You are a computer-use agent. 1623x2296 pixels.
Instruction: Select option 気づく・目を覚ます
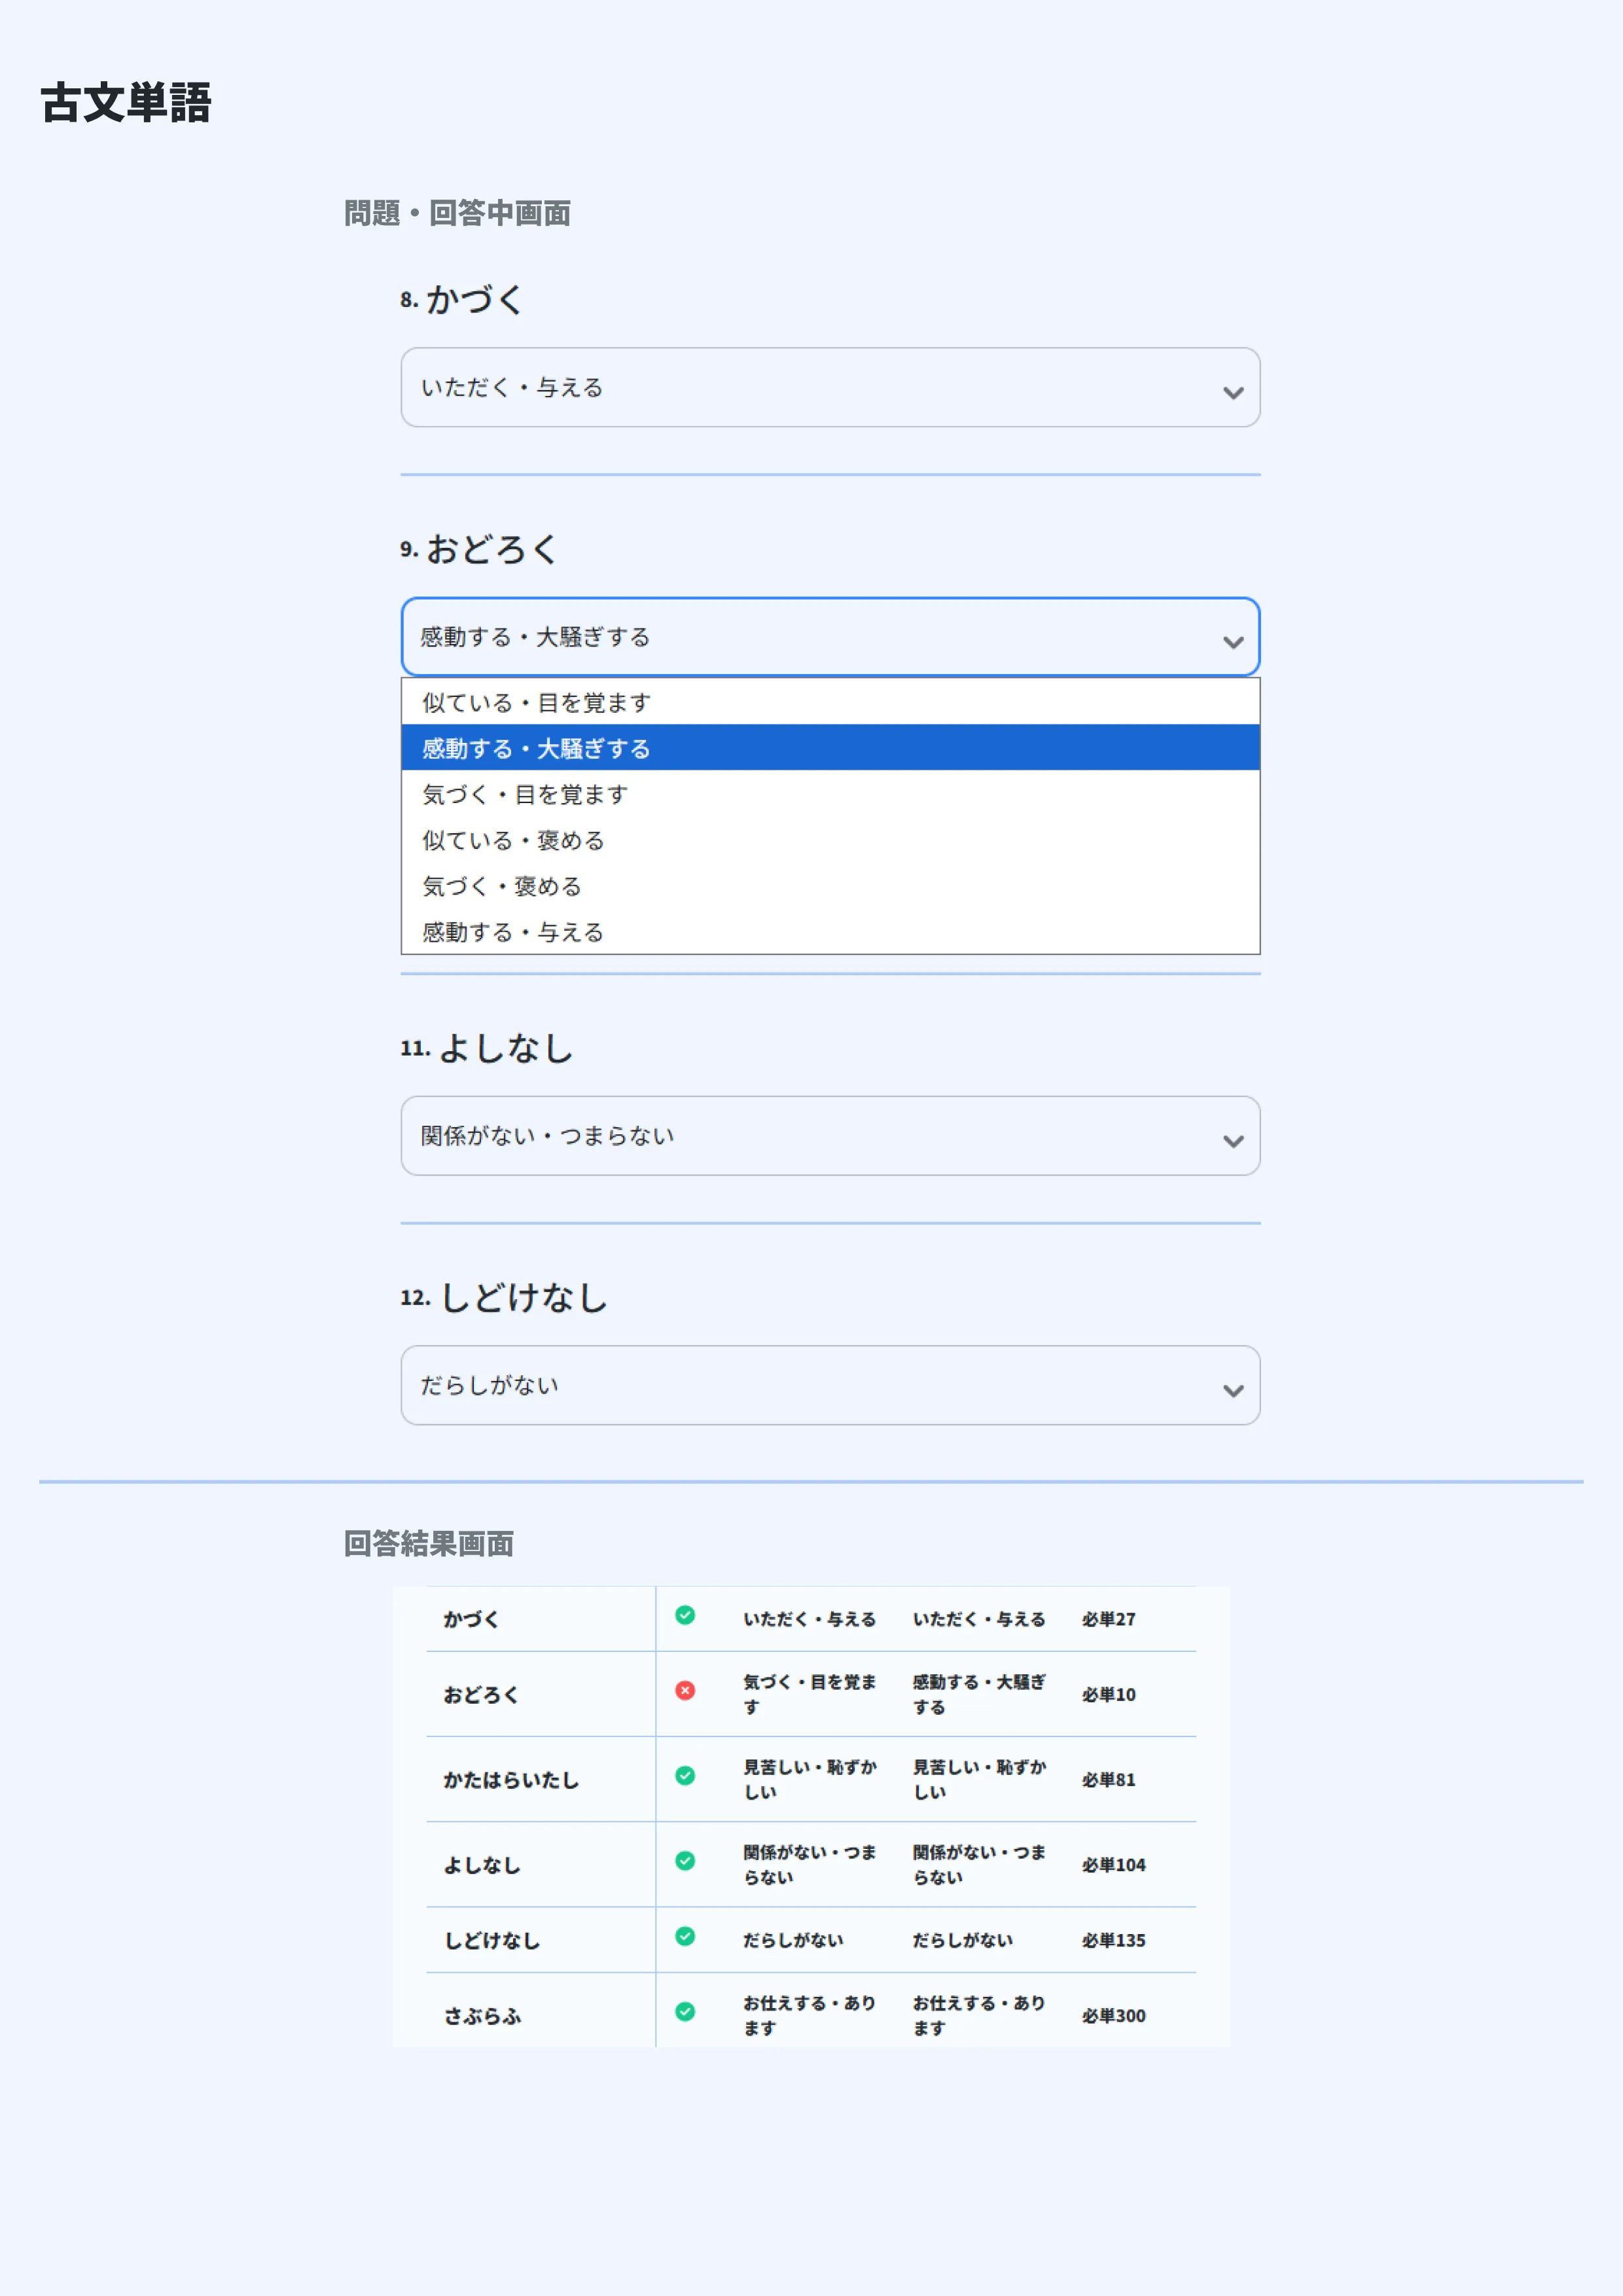pos(525,794)
